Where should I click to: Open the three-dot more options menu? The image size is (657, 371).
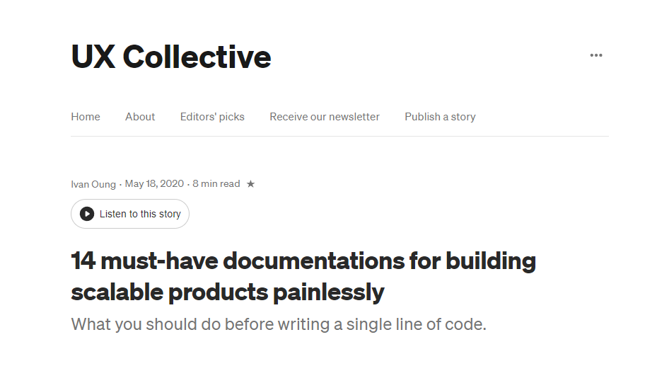[595, 55]
